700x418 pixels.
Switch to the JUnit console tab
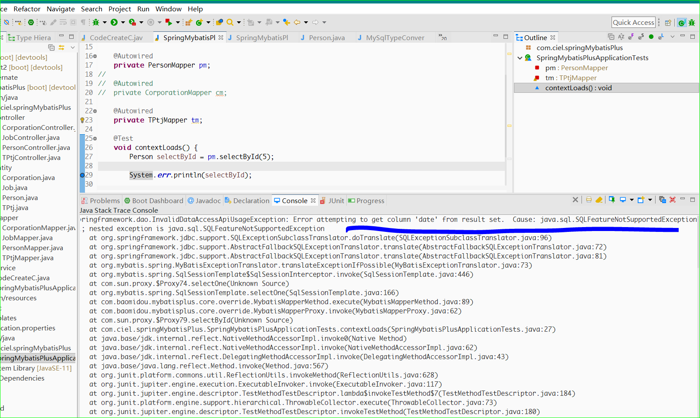click(x=336, y=201)
